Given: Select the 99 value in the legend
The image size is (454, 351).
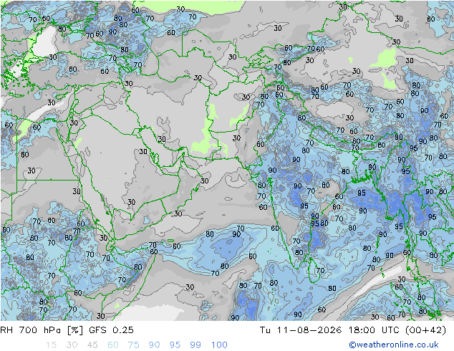Looking at the screenshot, I should tap(195, 345).
